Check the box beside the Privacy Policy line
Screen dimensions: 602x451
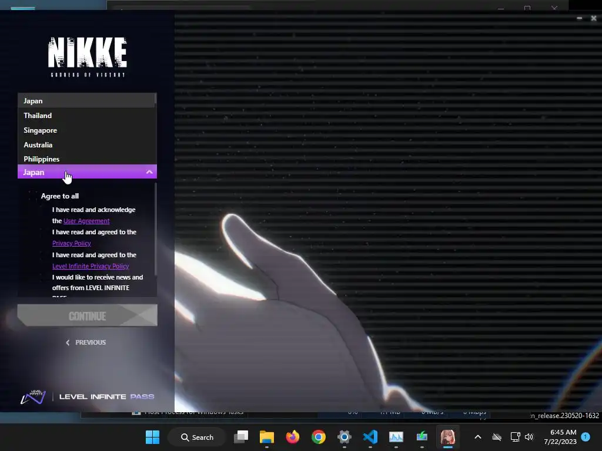pos(45,232)
